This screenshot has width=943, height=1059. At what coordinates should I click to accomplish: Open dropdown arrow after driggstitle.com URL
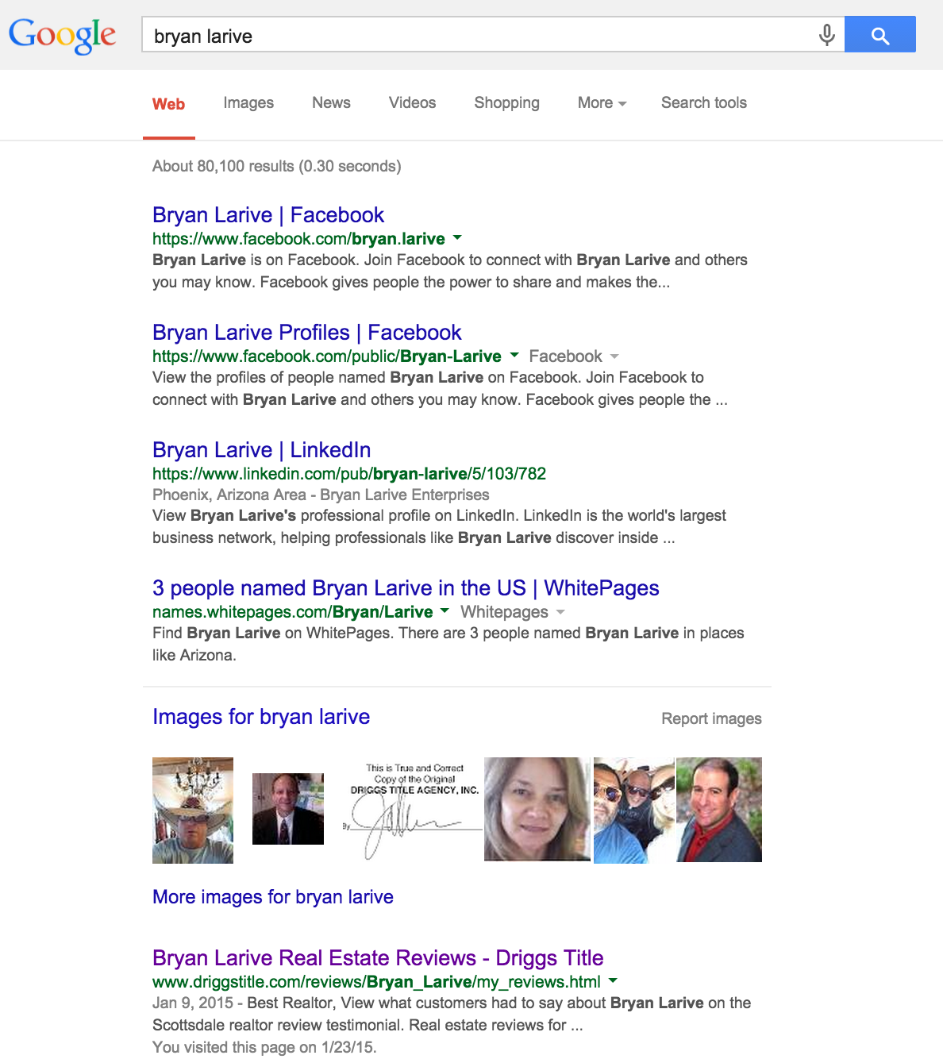(612, 981)
